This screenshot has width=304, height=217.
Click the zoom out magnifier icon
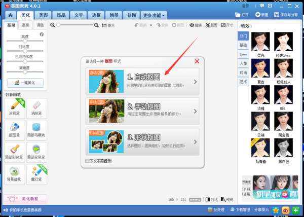(52, 25)
